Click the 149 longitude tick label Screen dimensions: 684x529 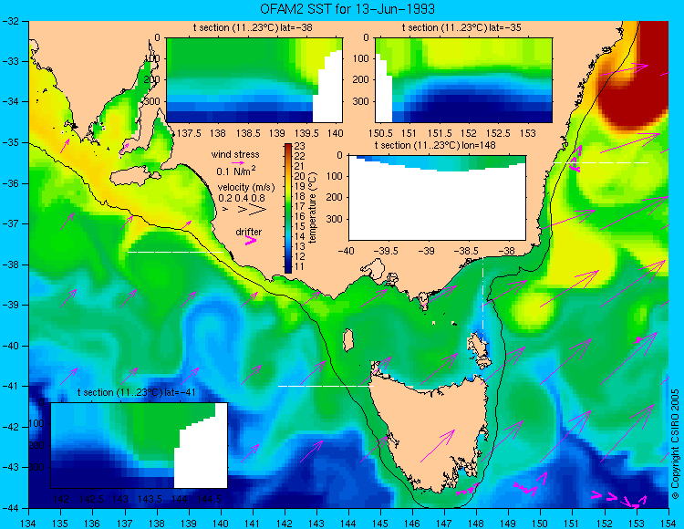click(508, 523)
